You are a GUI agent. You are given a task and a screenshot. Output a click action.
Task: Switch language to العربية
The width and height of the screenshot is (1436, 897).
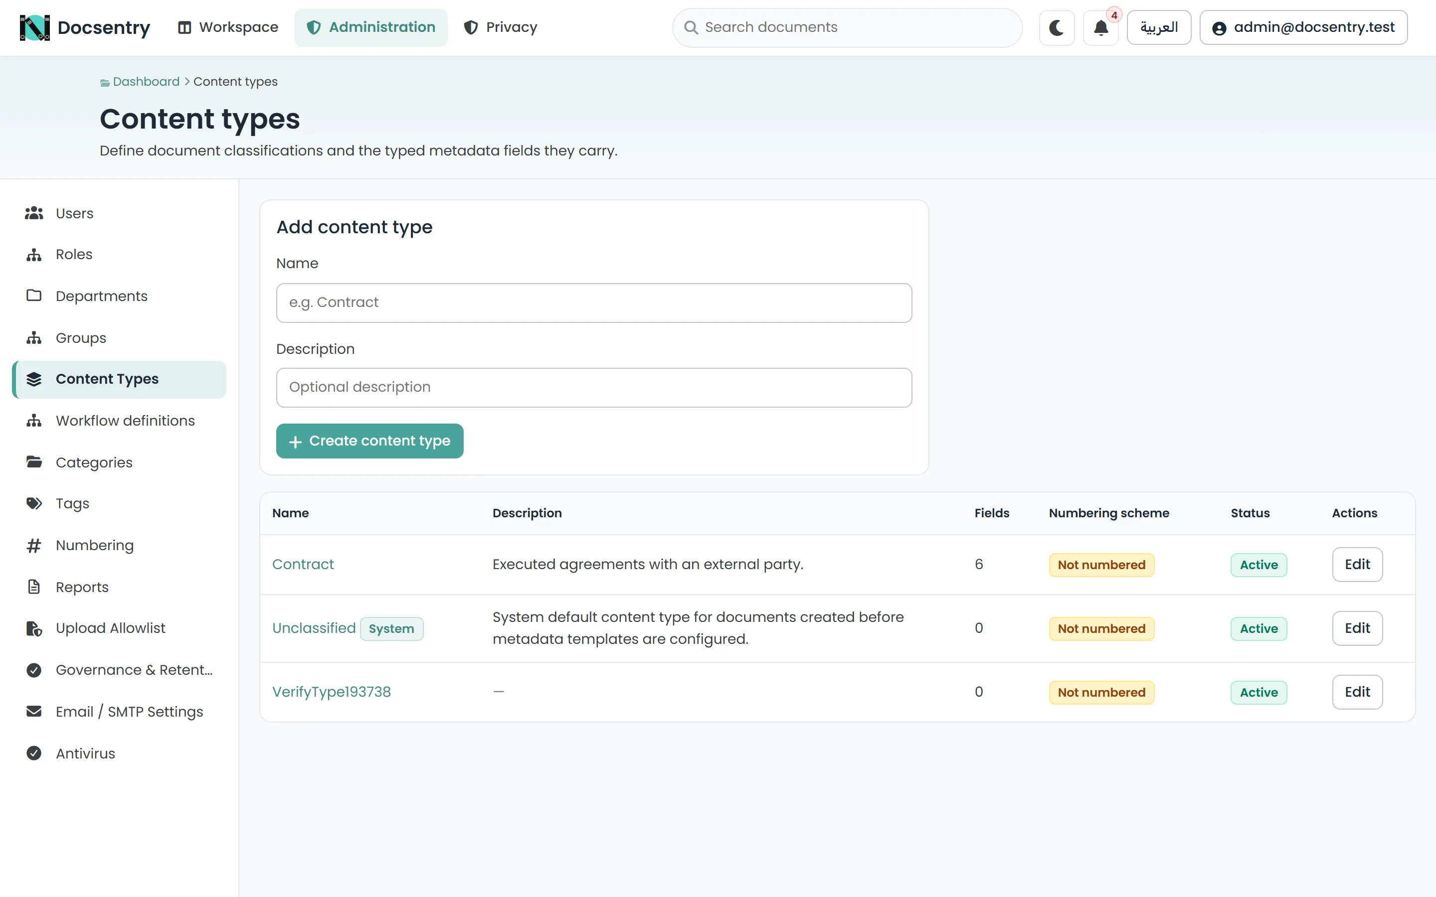pyautogui.click(x=1158, y=27)
